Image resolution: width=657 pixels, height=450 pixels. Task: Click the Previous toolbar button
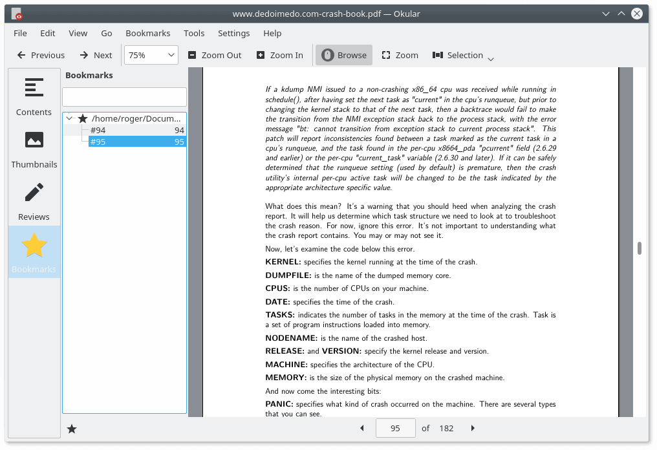click(41, 55)
